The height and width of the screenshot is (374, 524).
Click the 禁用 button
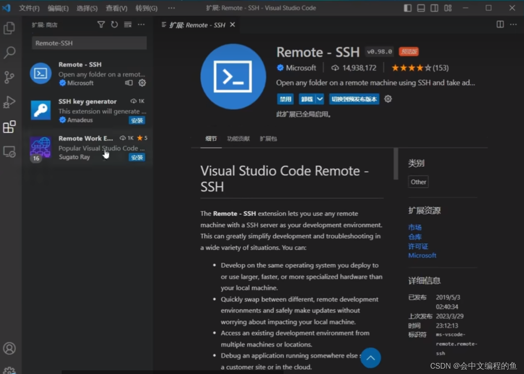tap(285, 99)
